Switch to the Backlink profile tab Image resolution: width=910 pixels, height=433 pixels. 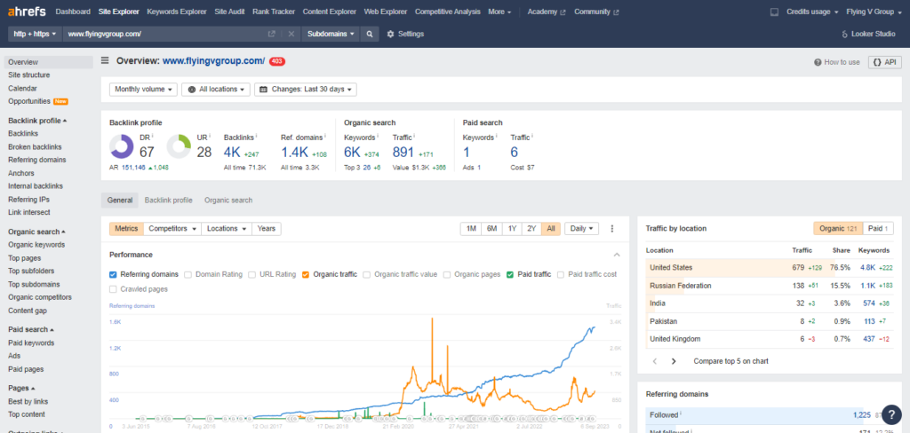[x=168, y=200]
